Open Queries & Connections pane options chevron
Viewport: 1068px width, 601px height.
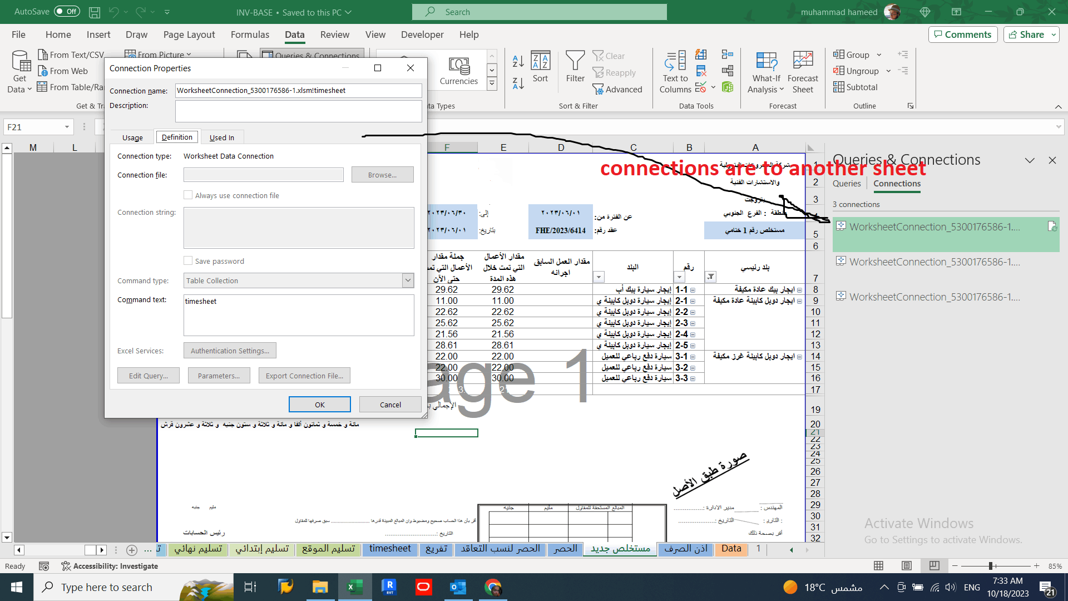tap(1030, 160)
